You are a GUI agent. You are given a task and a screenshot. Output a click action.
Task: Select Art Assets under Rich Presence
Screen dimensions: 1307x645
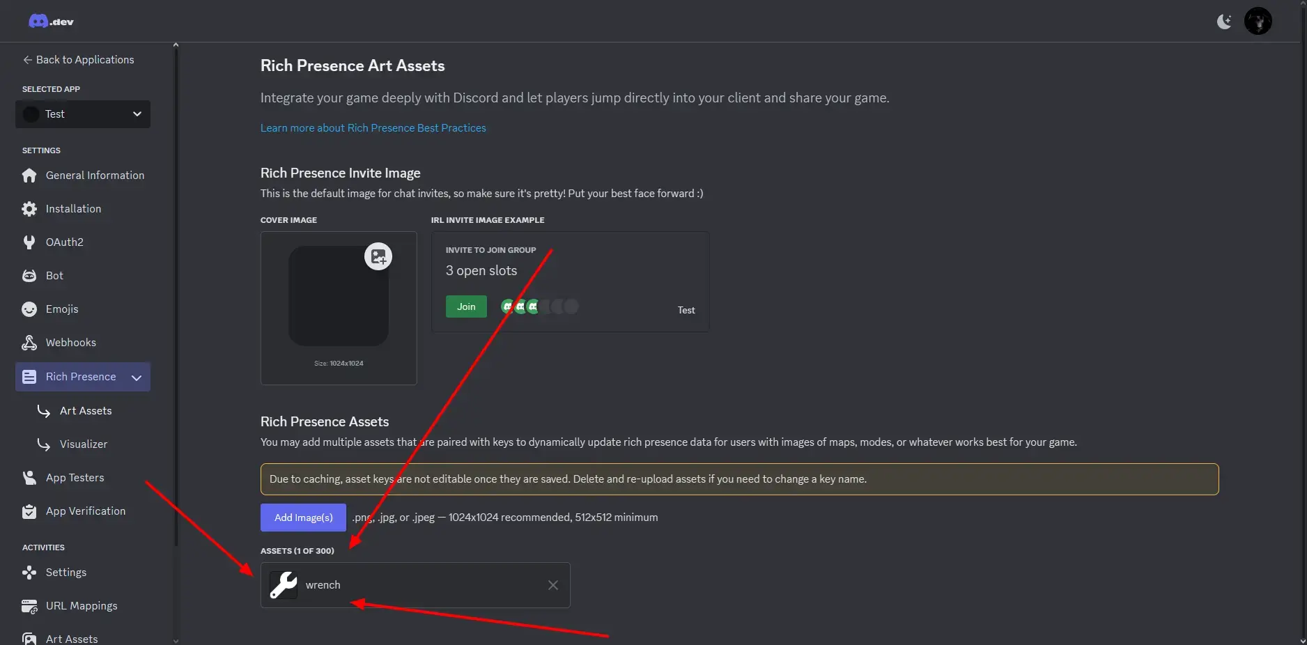point(86,411)
